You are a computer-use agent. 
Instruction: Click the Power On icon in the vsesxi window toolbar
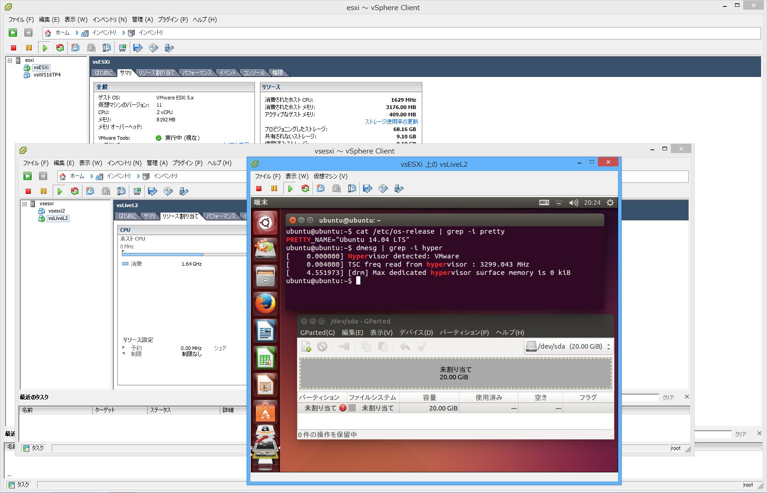point(60,191)
